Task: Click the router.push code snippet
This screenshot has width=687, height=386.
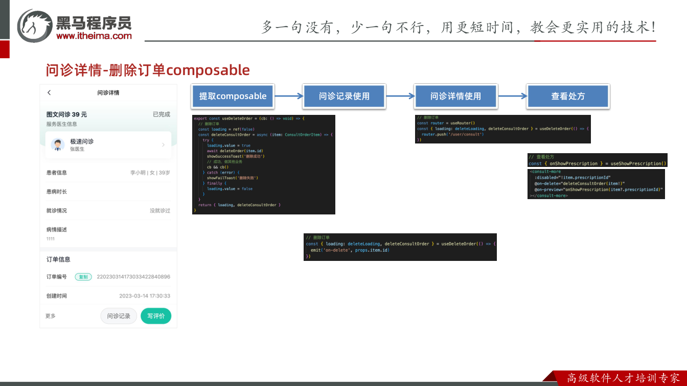Action: point(503,129)
